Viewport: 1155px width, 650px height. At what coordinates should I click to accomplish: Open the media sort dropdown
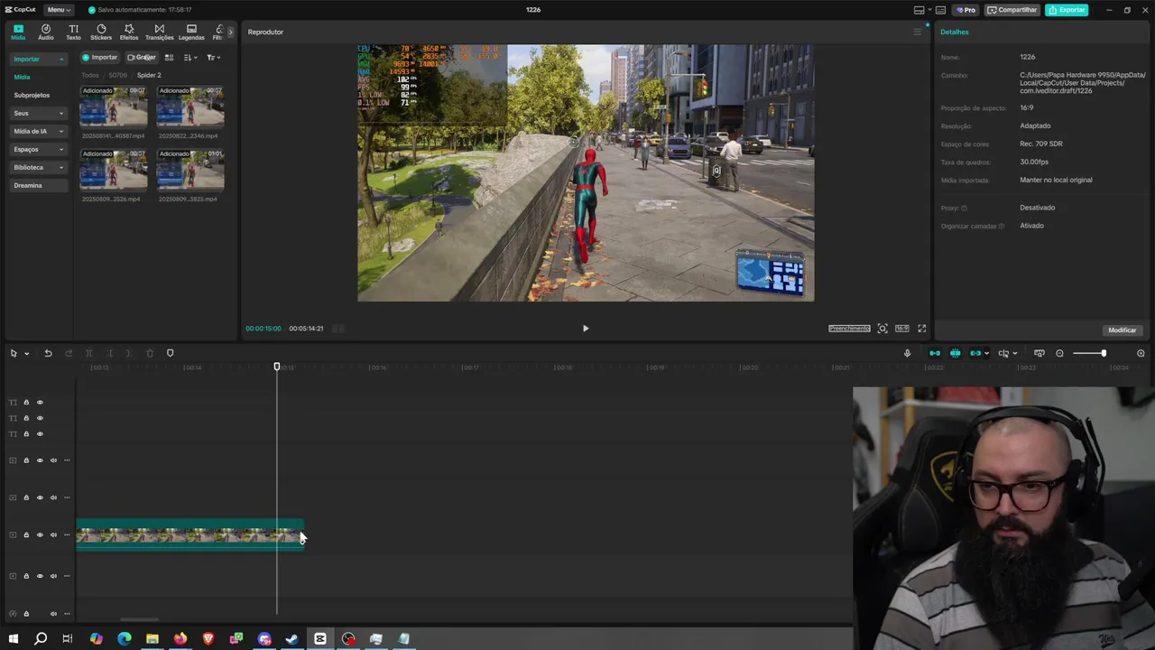click(x=189, y=57)
